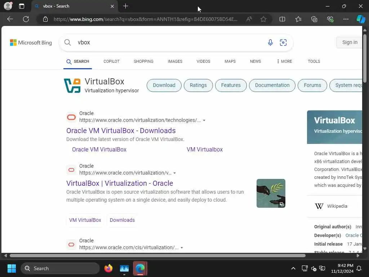Open a new browser tab
The width and height of the screenshot is (369, 277).
[x=126, y=6]
